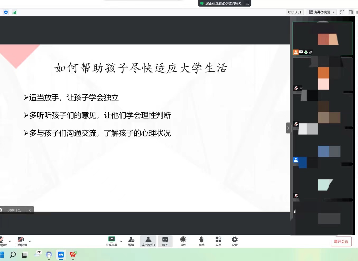The height and width of the screenshot is (261, 358).
Task: Open the screen-watching banner menu
Action: coord(247,3)
